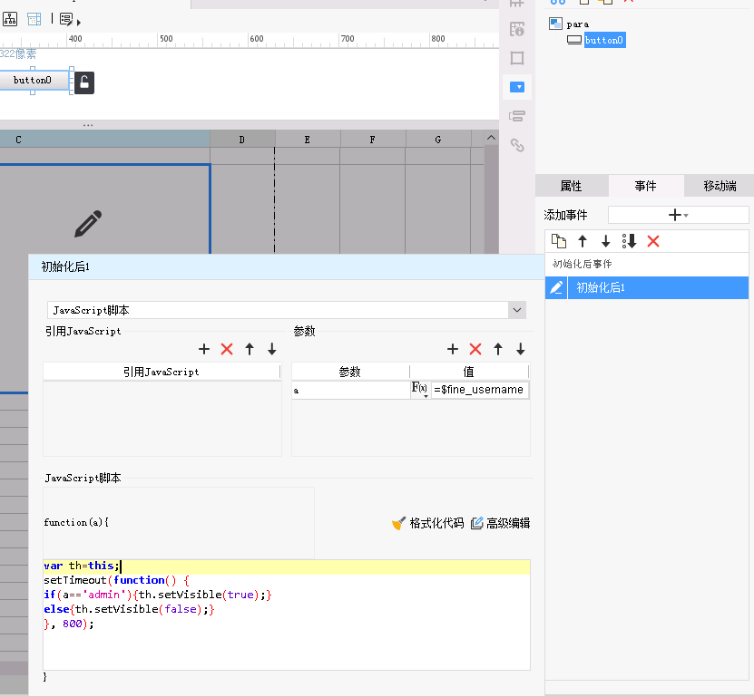
Task: Click the 'var th=this;' code line
Action: (82, 566)
